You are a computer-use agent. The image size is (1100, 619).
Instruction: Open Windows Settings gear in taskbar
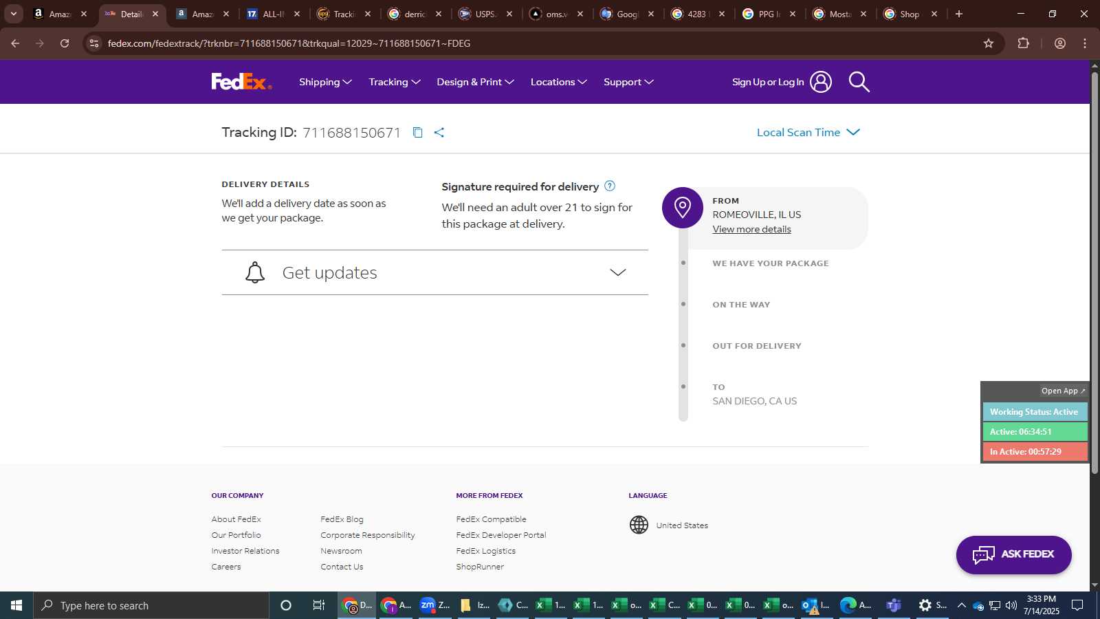(932, 605)
